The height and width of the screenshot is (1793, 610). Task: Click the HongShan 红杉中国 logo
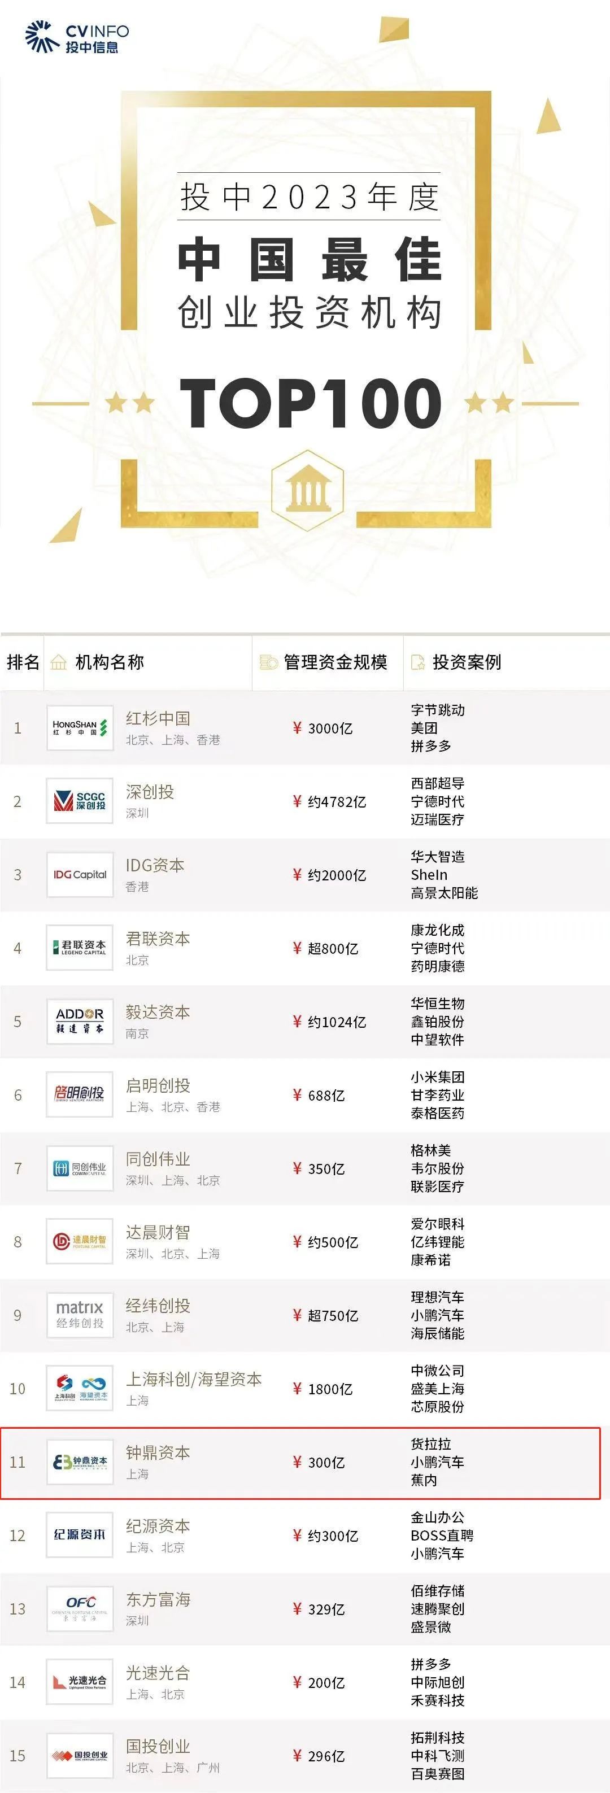tap(80, 728)
